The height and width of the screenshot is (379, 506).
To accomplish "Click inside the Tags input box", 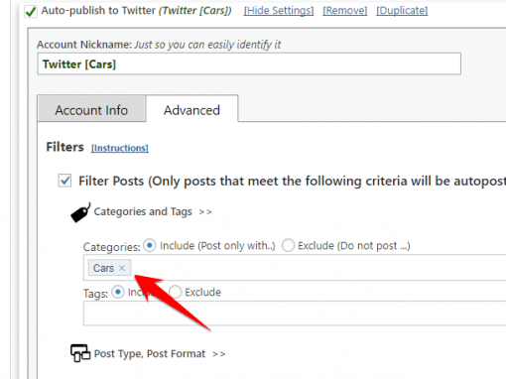I will click(x=295, y=314).
